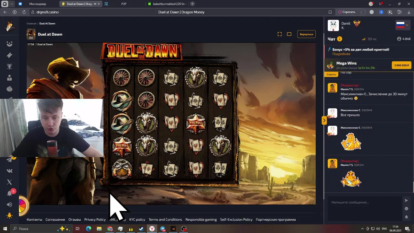Reload the page in browser
Viewport: 414px width, 233px height.
(24, 12)
